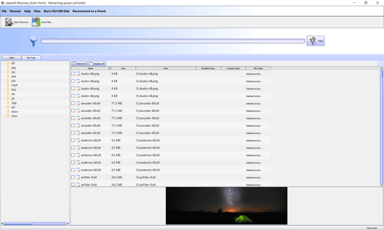Click the Save Files toolbar icon

click(x=36, y=22)
